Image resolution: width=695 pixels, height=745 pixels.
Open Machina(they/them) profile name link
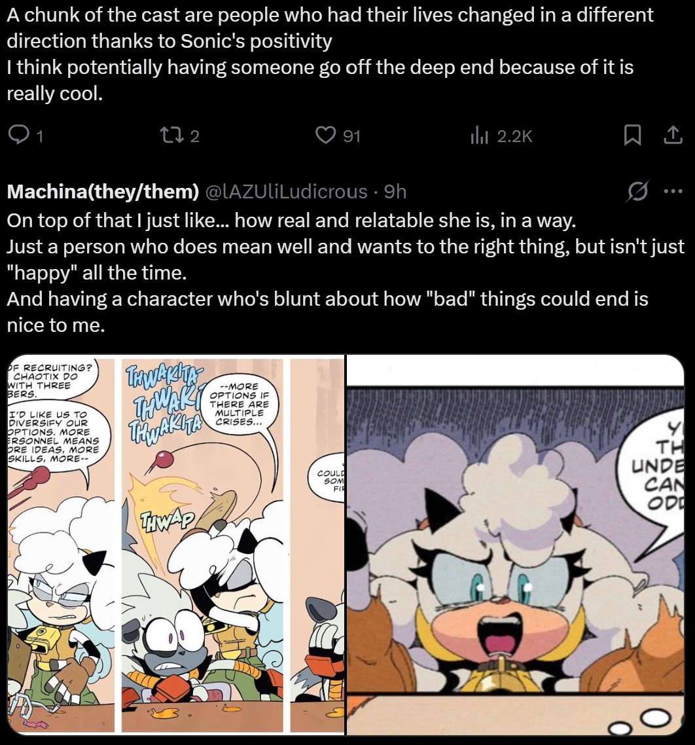pyautogui.click(x=103, y=191)
